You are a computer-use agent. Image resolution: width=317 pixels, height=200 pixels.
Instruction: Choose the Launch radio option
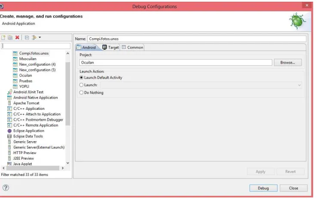tap(81, 85)
